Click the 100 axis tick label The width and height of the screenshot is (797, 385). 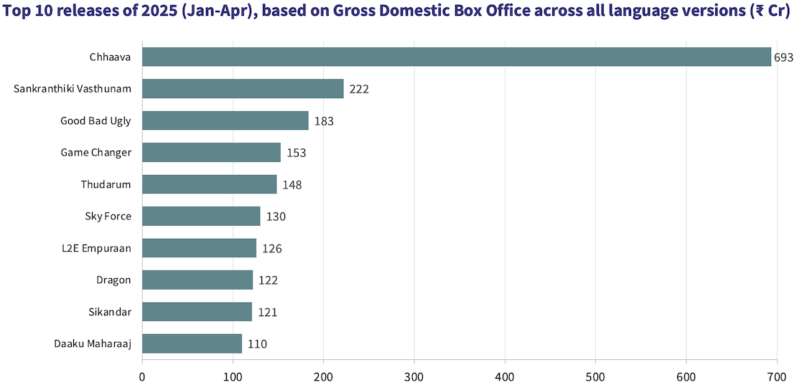233,376
